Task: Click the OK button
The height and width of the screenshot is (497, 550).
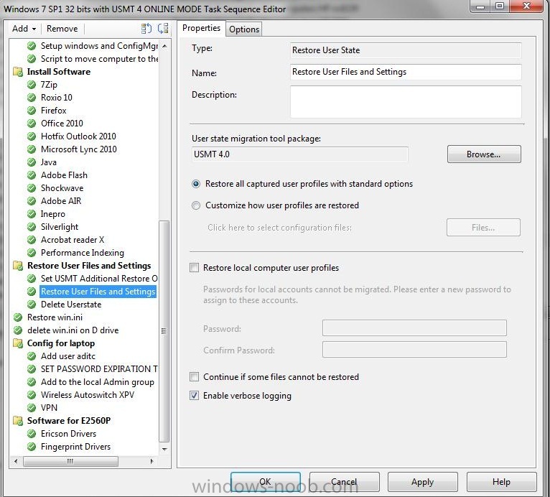Action: [265, 482]
